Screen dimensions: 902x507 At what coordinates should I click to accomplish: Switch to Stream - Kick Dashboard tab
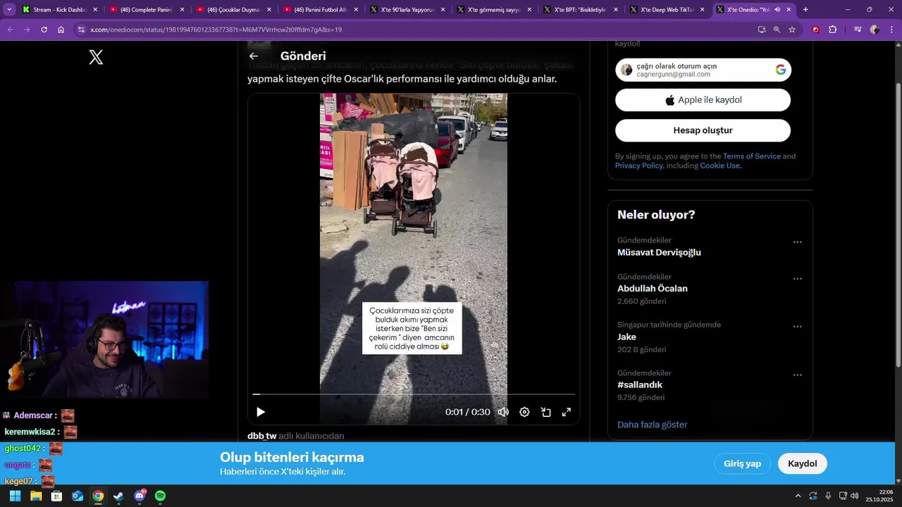point(60,10)
